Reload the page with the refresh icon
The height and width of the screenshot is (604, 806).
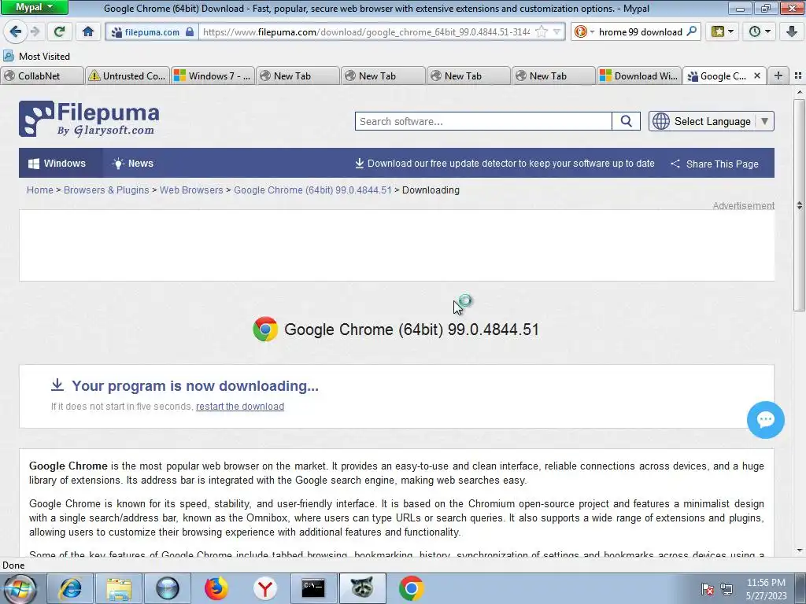point(59,31)
